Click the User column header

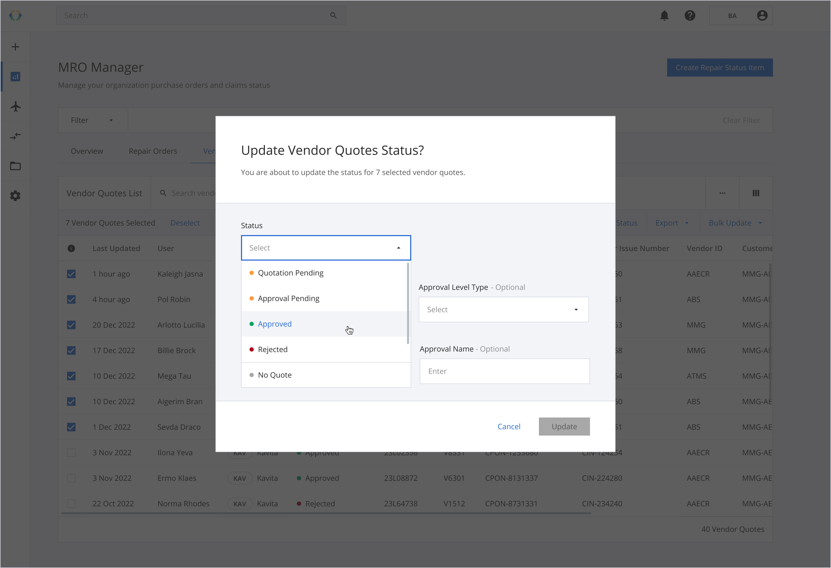pos(165,248)
